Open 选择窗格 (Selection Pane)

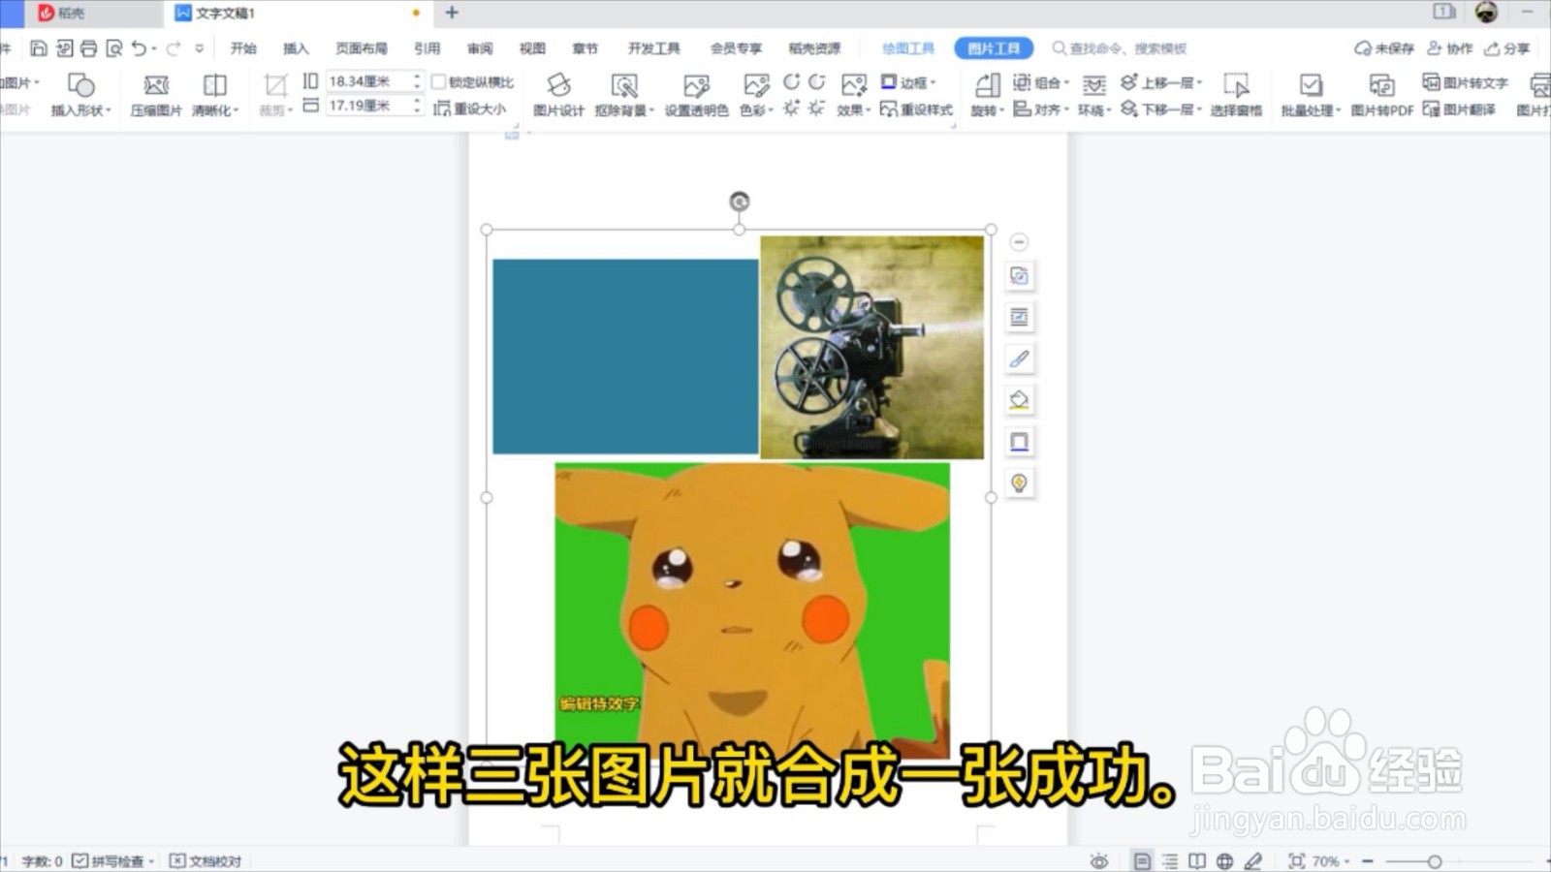pyautogui.click(x=1236, y=95)
